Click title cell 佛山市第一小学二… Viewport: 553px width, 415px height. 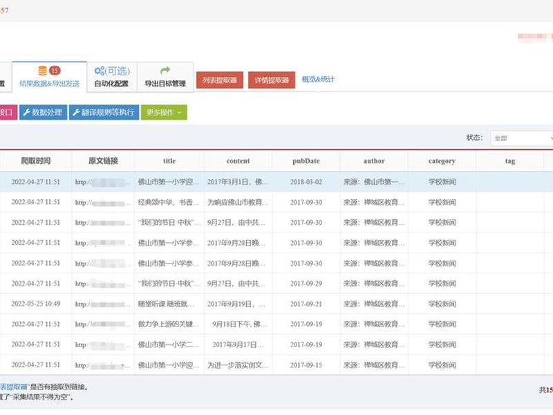169,344
